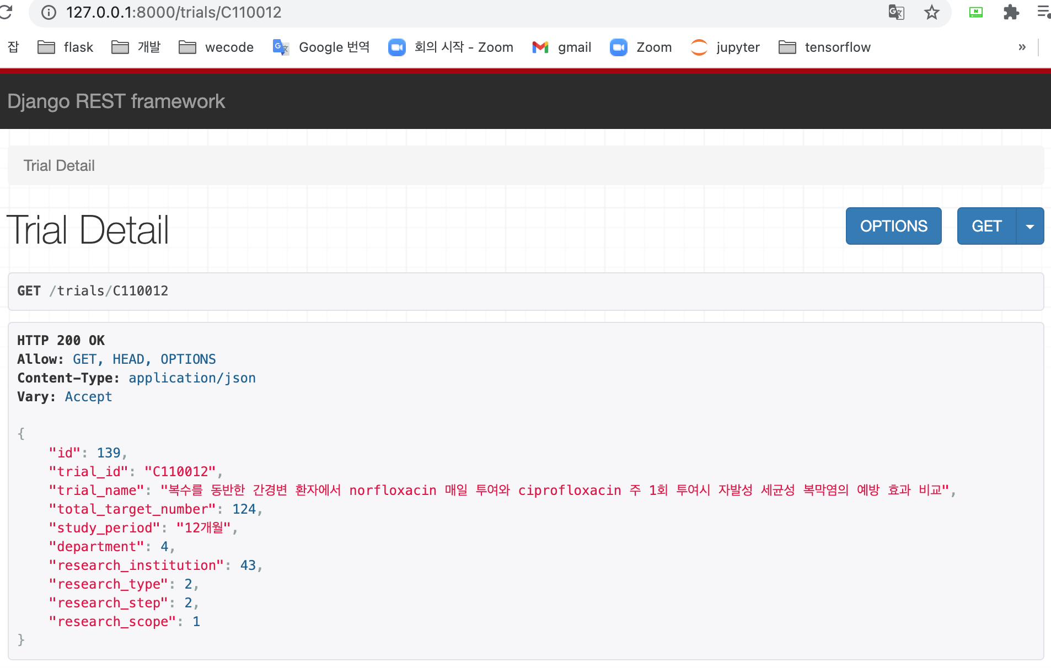The width and height of the screenshot is (1051, 668).
Task: Open the Zoom bookmark
Action: tap(640, 47)
